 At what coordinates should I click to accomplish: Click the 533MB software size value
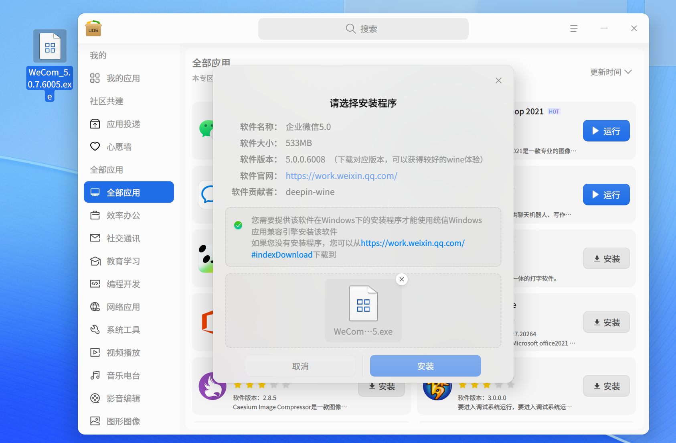(299, 143)
